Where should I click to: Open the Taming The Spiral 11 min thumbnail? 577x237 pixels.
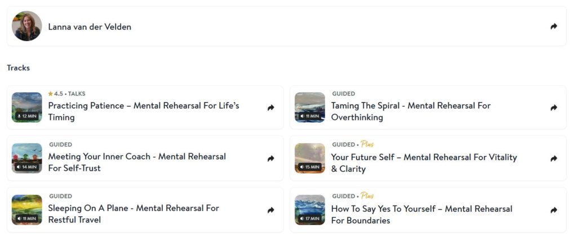tap(309, 107)
